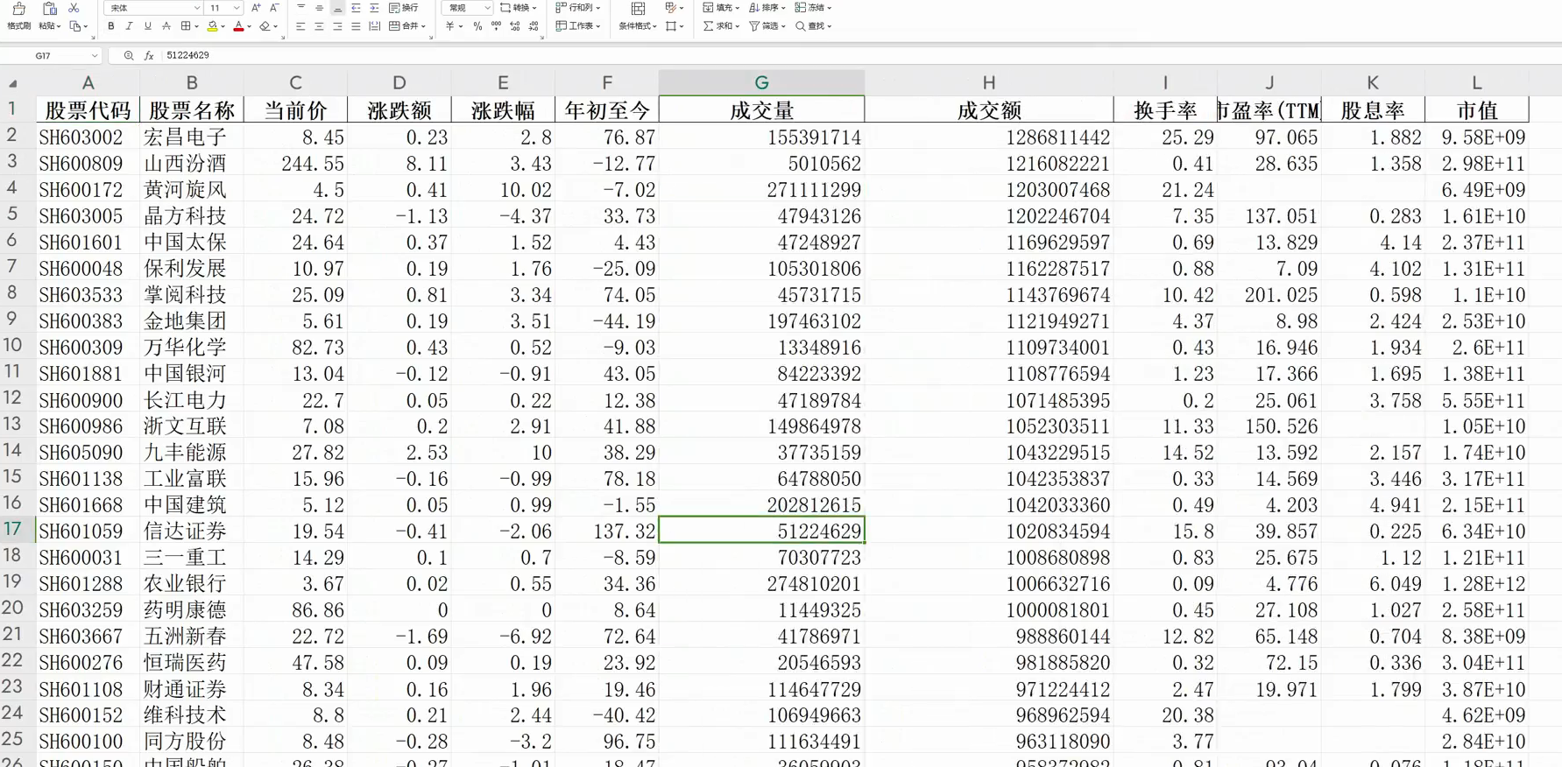Open the Worksheet (工作表) menu
The width and height of the screenshot is (1562, 767).
tap(578, 26)
